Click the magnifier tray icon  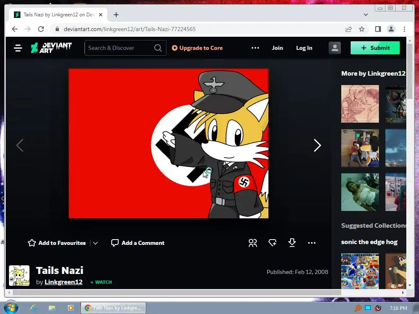click(x=358, y=308)
